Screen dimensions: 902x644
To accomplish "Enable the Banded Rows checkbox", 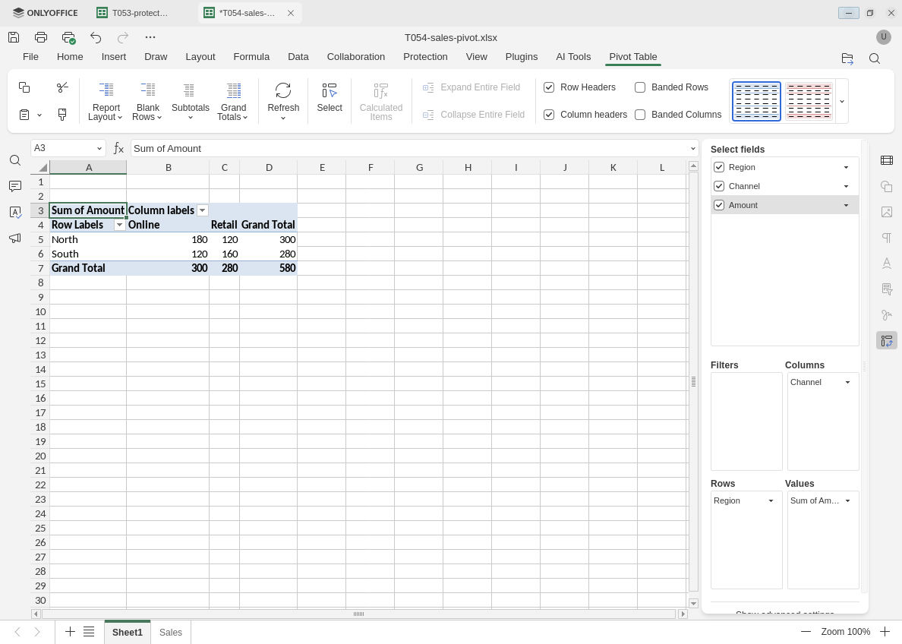I will point(640,87).
